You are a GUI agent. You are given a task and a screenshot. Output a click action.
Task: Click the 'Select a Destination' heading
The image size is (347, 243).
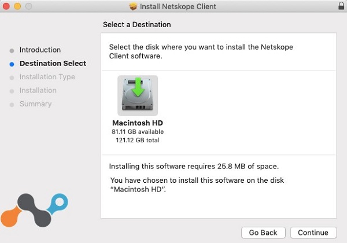coord(137,25)
